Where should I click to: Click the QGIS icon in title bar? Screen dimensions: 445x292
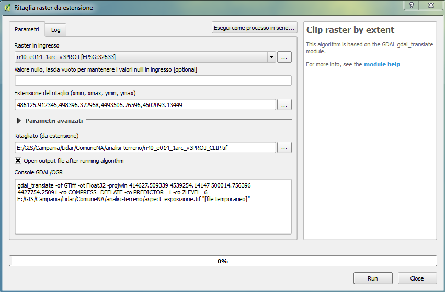click(7, 8)
